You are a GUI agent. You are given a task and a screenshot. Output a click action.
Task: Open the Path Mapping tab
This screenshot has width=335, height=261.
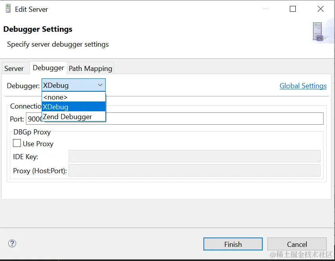90,69
